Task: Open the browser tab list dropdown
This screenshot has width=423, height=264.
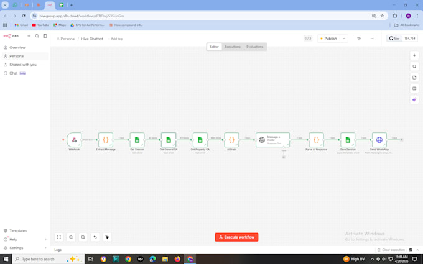Action: (5, 5)
